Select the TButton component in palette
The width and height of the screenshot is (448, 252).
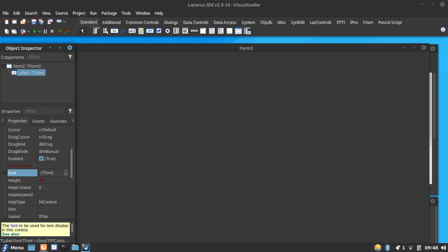114,31
